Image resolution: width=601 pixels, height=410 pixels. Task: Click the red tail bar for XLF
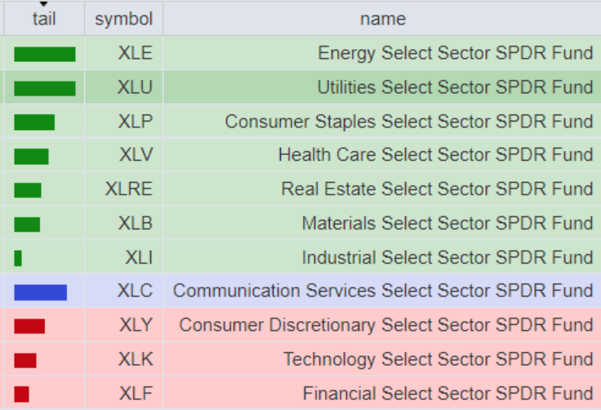point(21,394)
